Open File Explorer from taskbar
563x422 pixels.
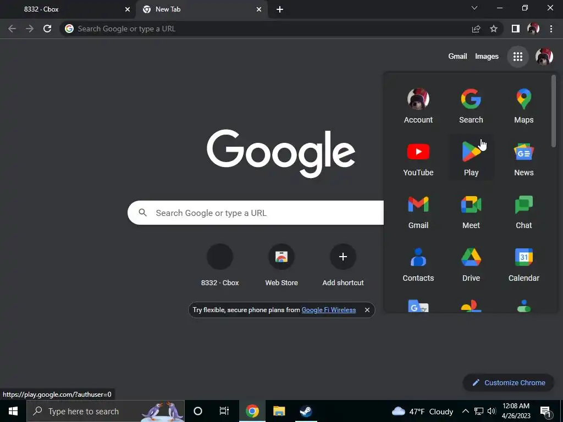click(279, 411)
